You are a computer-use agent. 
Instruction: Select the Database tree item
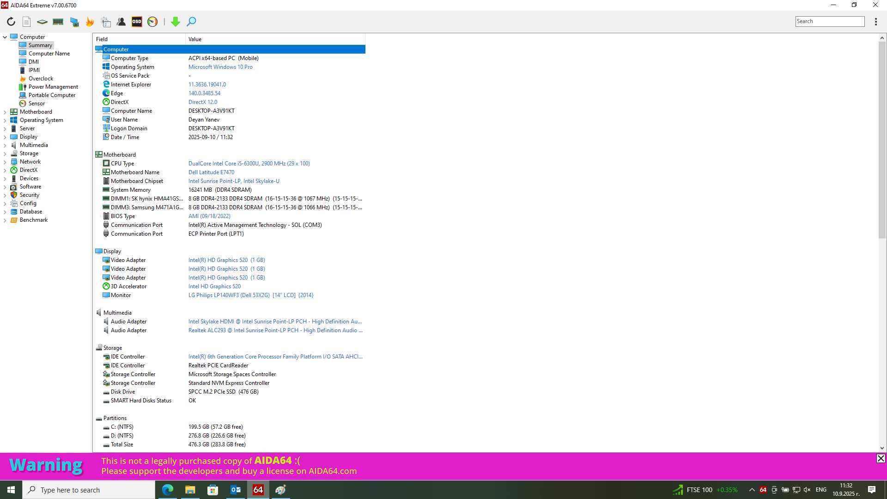(30, 212)
